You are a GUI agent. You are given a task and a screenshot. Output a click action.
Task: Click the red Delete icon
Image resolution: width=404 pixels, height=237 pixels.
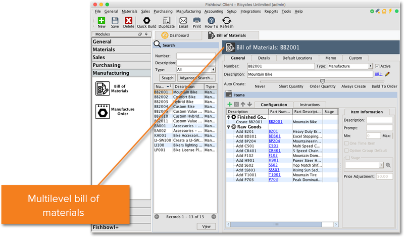(128, 21)
